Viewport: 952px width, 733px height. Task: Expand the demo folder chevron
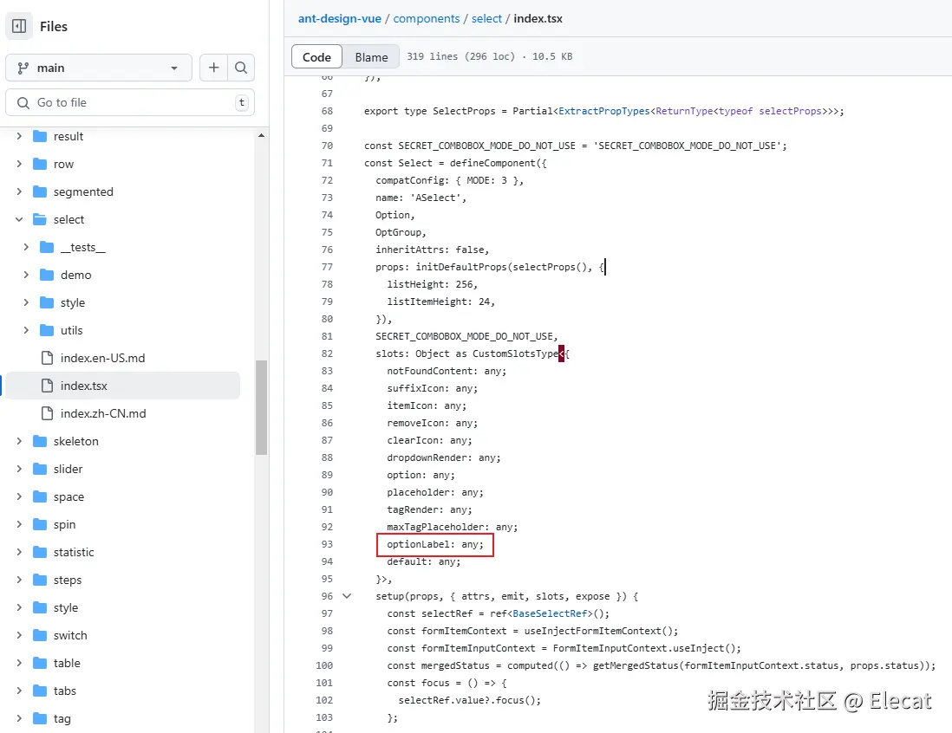click(x=26, y=275)
